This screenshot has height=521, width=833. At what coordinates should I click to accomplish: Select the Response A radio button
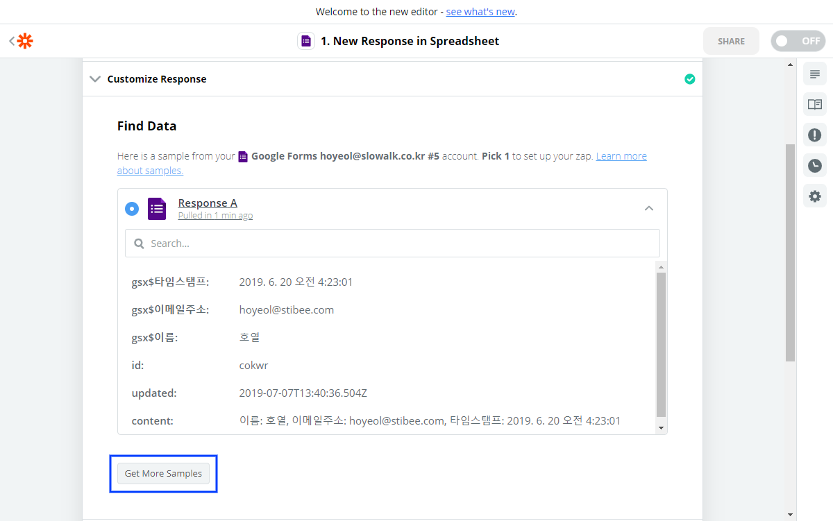coord(132,208)
